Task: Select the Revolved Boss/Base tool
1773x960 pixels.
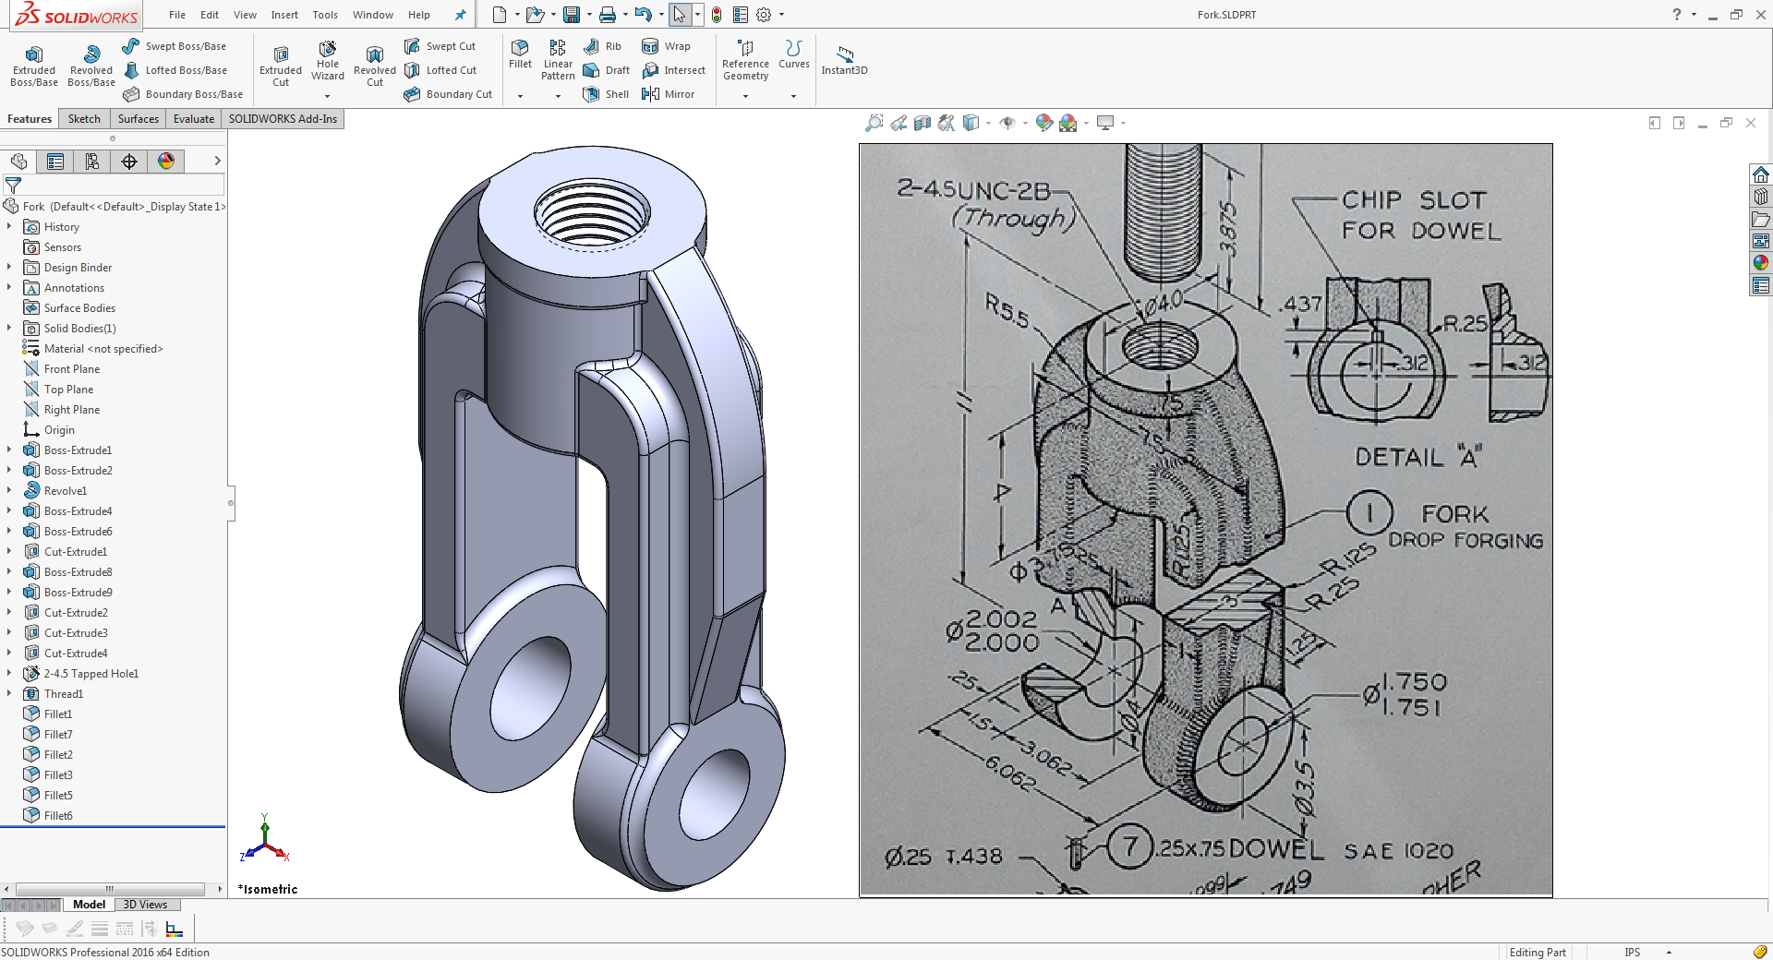Action: (x=91, y=65)
